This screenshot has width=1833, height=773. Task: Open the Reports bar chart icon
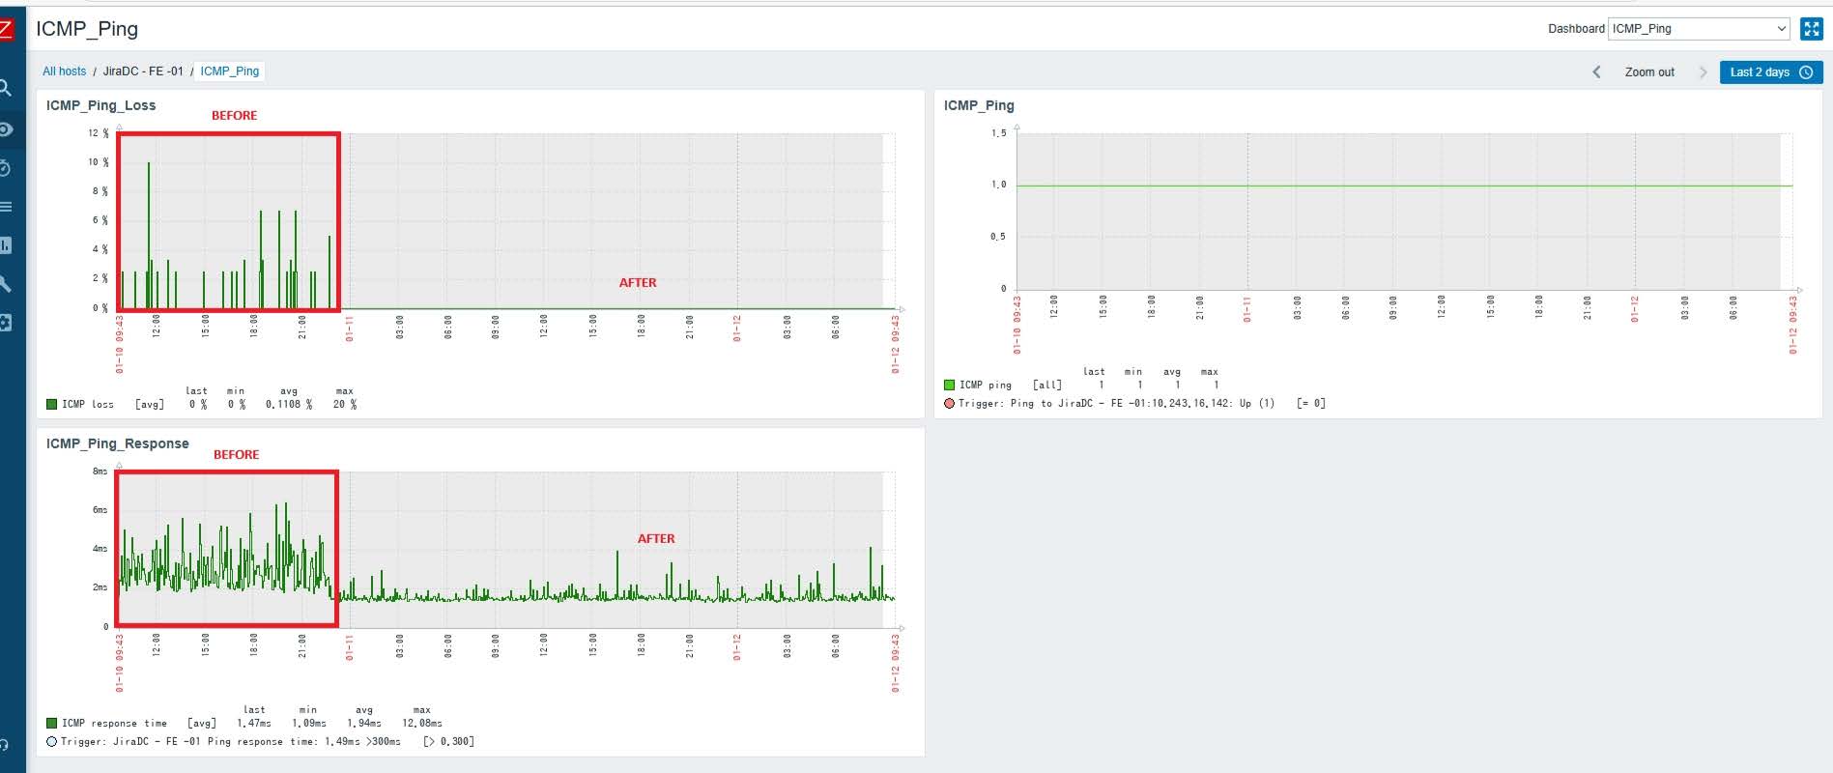click(x=6, y=245)
